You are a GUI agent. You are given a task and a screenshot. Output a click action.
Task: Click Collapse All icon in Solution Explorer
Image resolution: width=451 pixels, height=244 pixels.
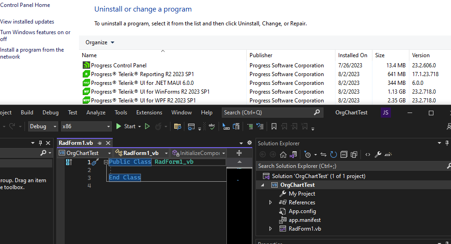(344, 155)
